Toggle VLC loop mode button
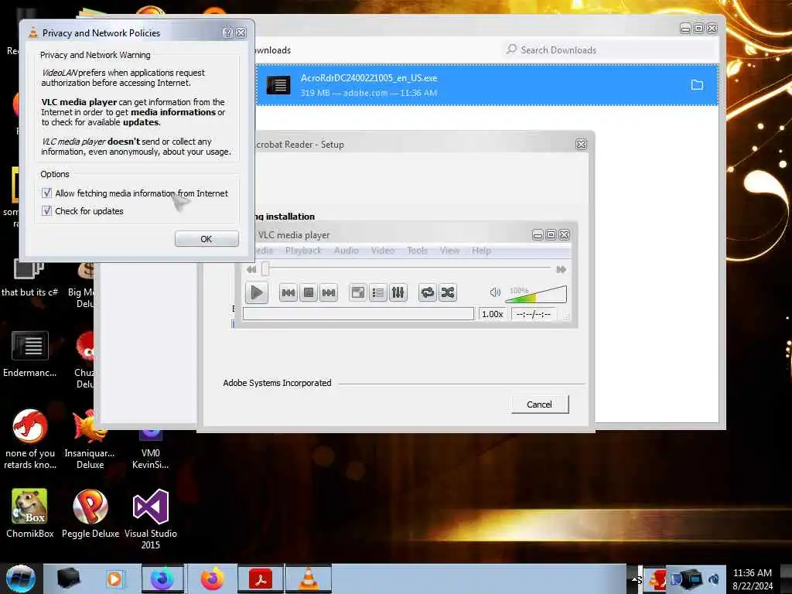The height and width of the screenshot is (594, 792). click(x=427, y=293)
